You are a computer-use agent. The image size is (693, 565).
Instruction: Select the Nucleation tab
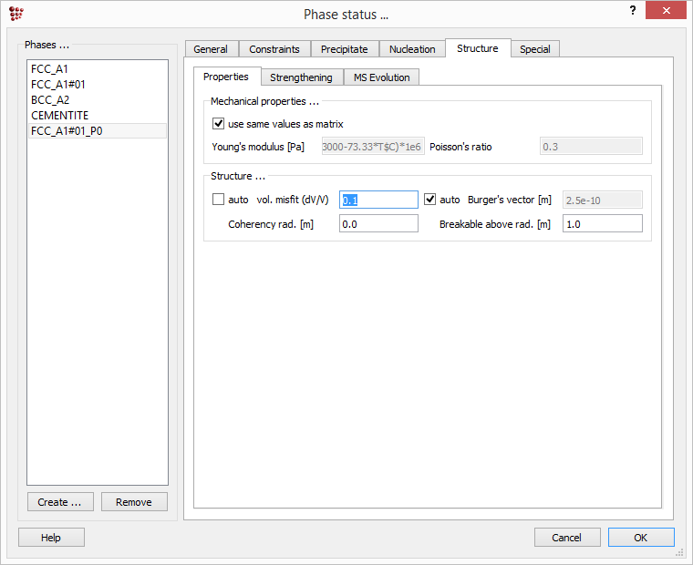[x=412, y=49]
